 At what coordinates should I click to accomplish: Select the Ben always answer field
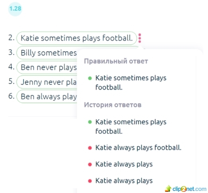point(47,96)
